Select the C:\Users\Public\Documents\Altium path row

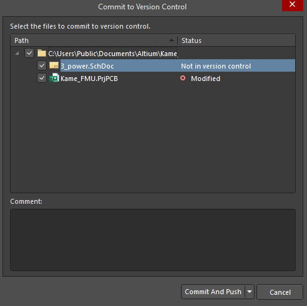(113, 54)
